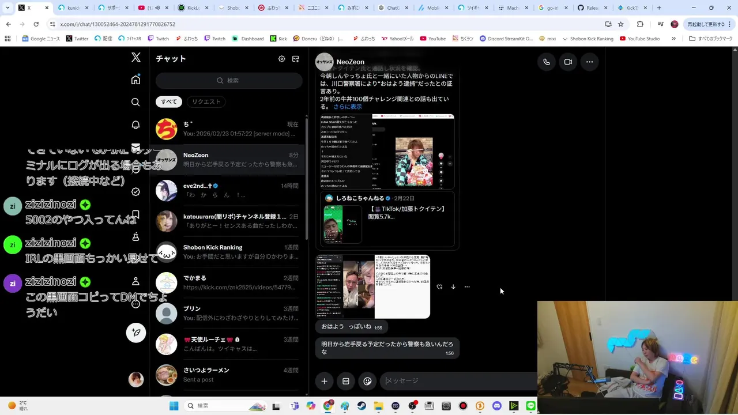Image resolution: width=738 pixels, height=415 pixels.
Task: Open the Windows Start menu
Action: click(174, 406)
